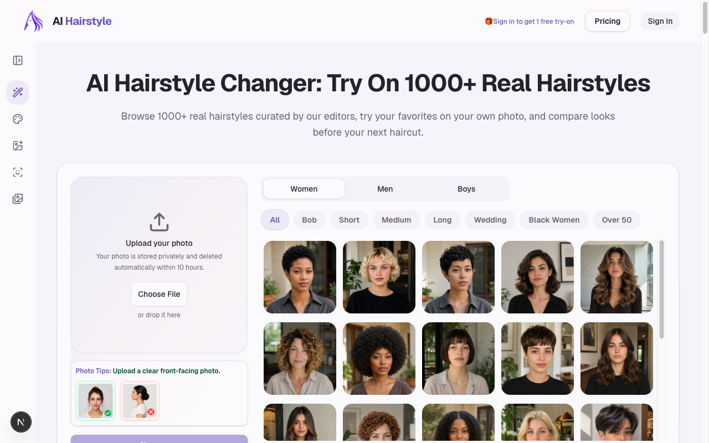Click the 'or drop it here' text

click(159, 315)
